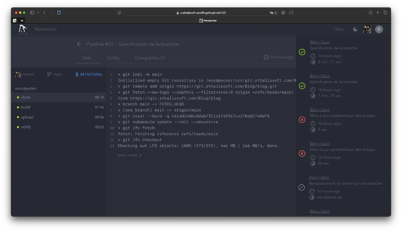The width and height of the screenshot is (402, 231).
Task: Click the Safari share icon
Action: (x=370, y=13)
